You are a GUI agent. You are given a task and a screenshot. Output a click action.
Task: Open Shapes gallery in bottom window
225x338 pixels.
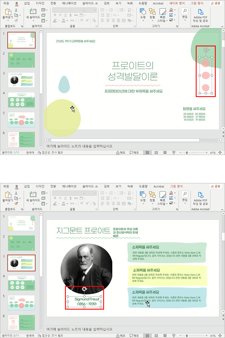click(143, 195)
